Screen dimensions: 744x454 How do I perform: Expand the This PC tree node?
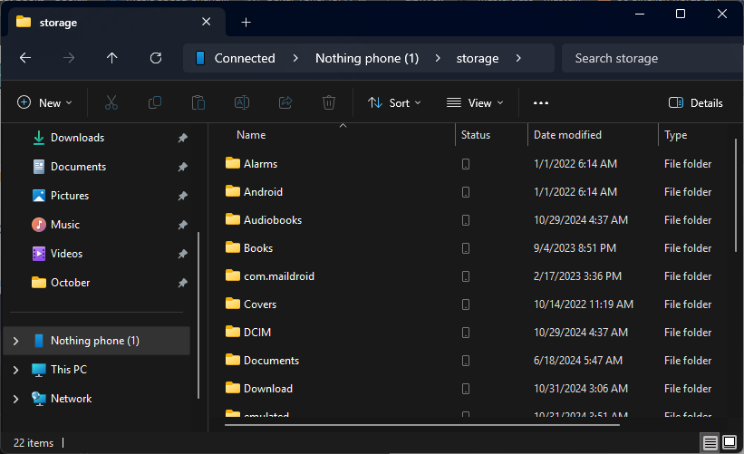[x=15, y=370]
